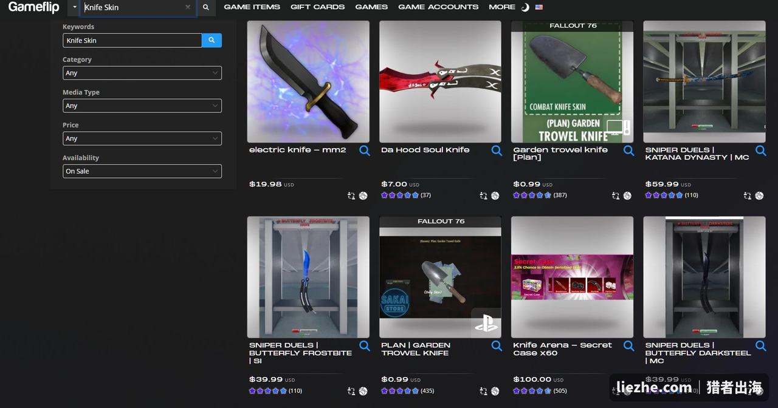Click the blue keyword search button
Screen dimensions: 778x408
212,40
